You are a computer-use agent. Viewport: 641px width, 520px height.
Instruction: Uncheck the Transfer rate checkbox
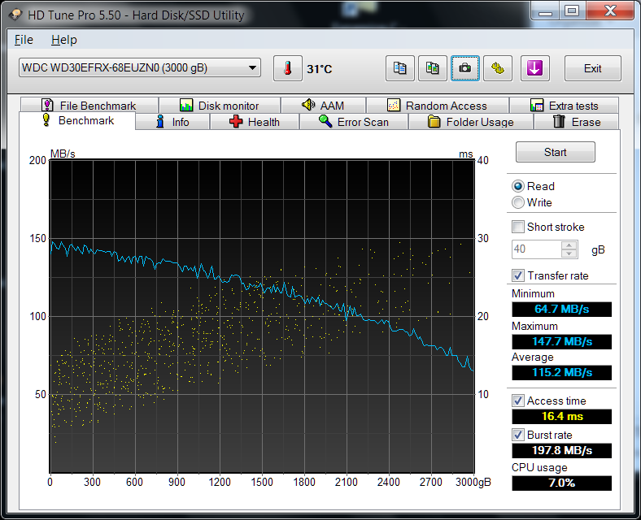[518, 275]
